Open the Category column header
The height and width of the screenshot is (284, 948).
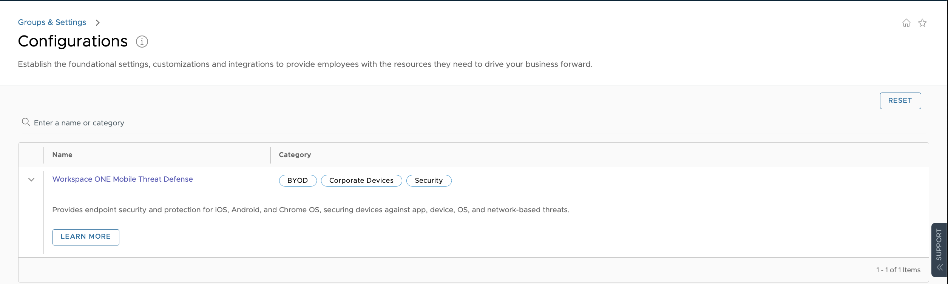[295, 154]
